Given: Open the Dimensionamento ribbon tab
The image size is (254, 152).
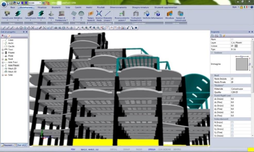Looking at the screenshot, I should [118, 7].
